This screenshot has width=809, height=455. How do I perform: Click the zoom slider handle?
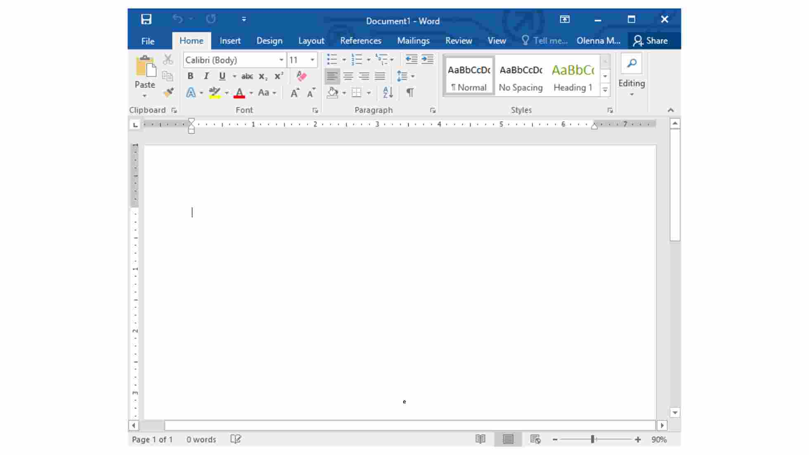593,439
